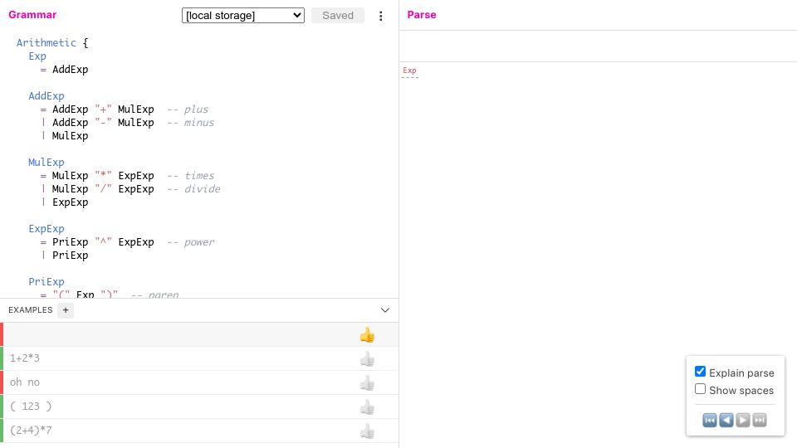The width and height of the screenshot is (797, 448).
Task: Jump to last parse step
Action: coord(760,420)
